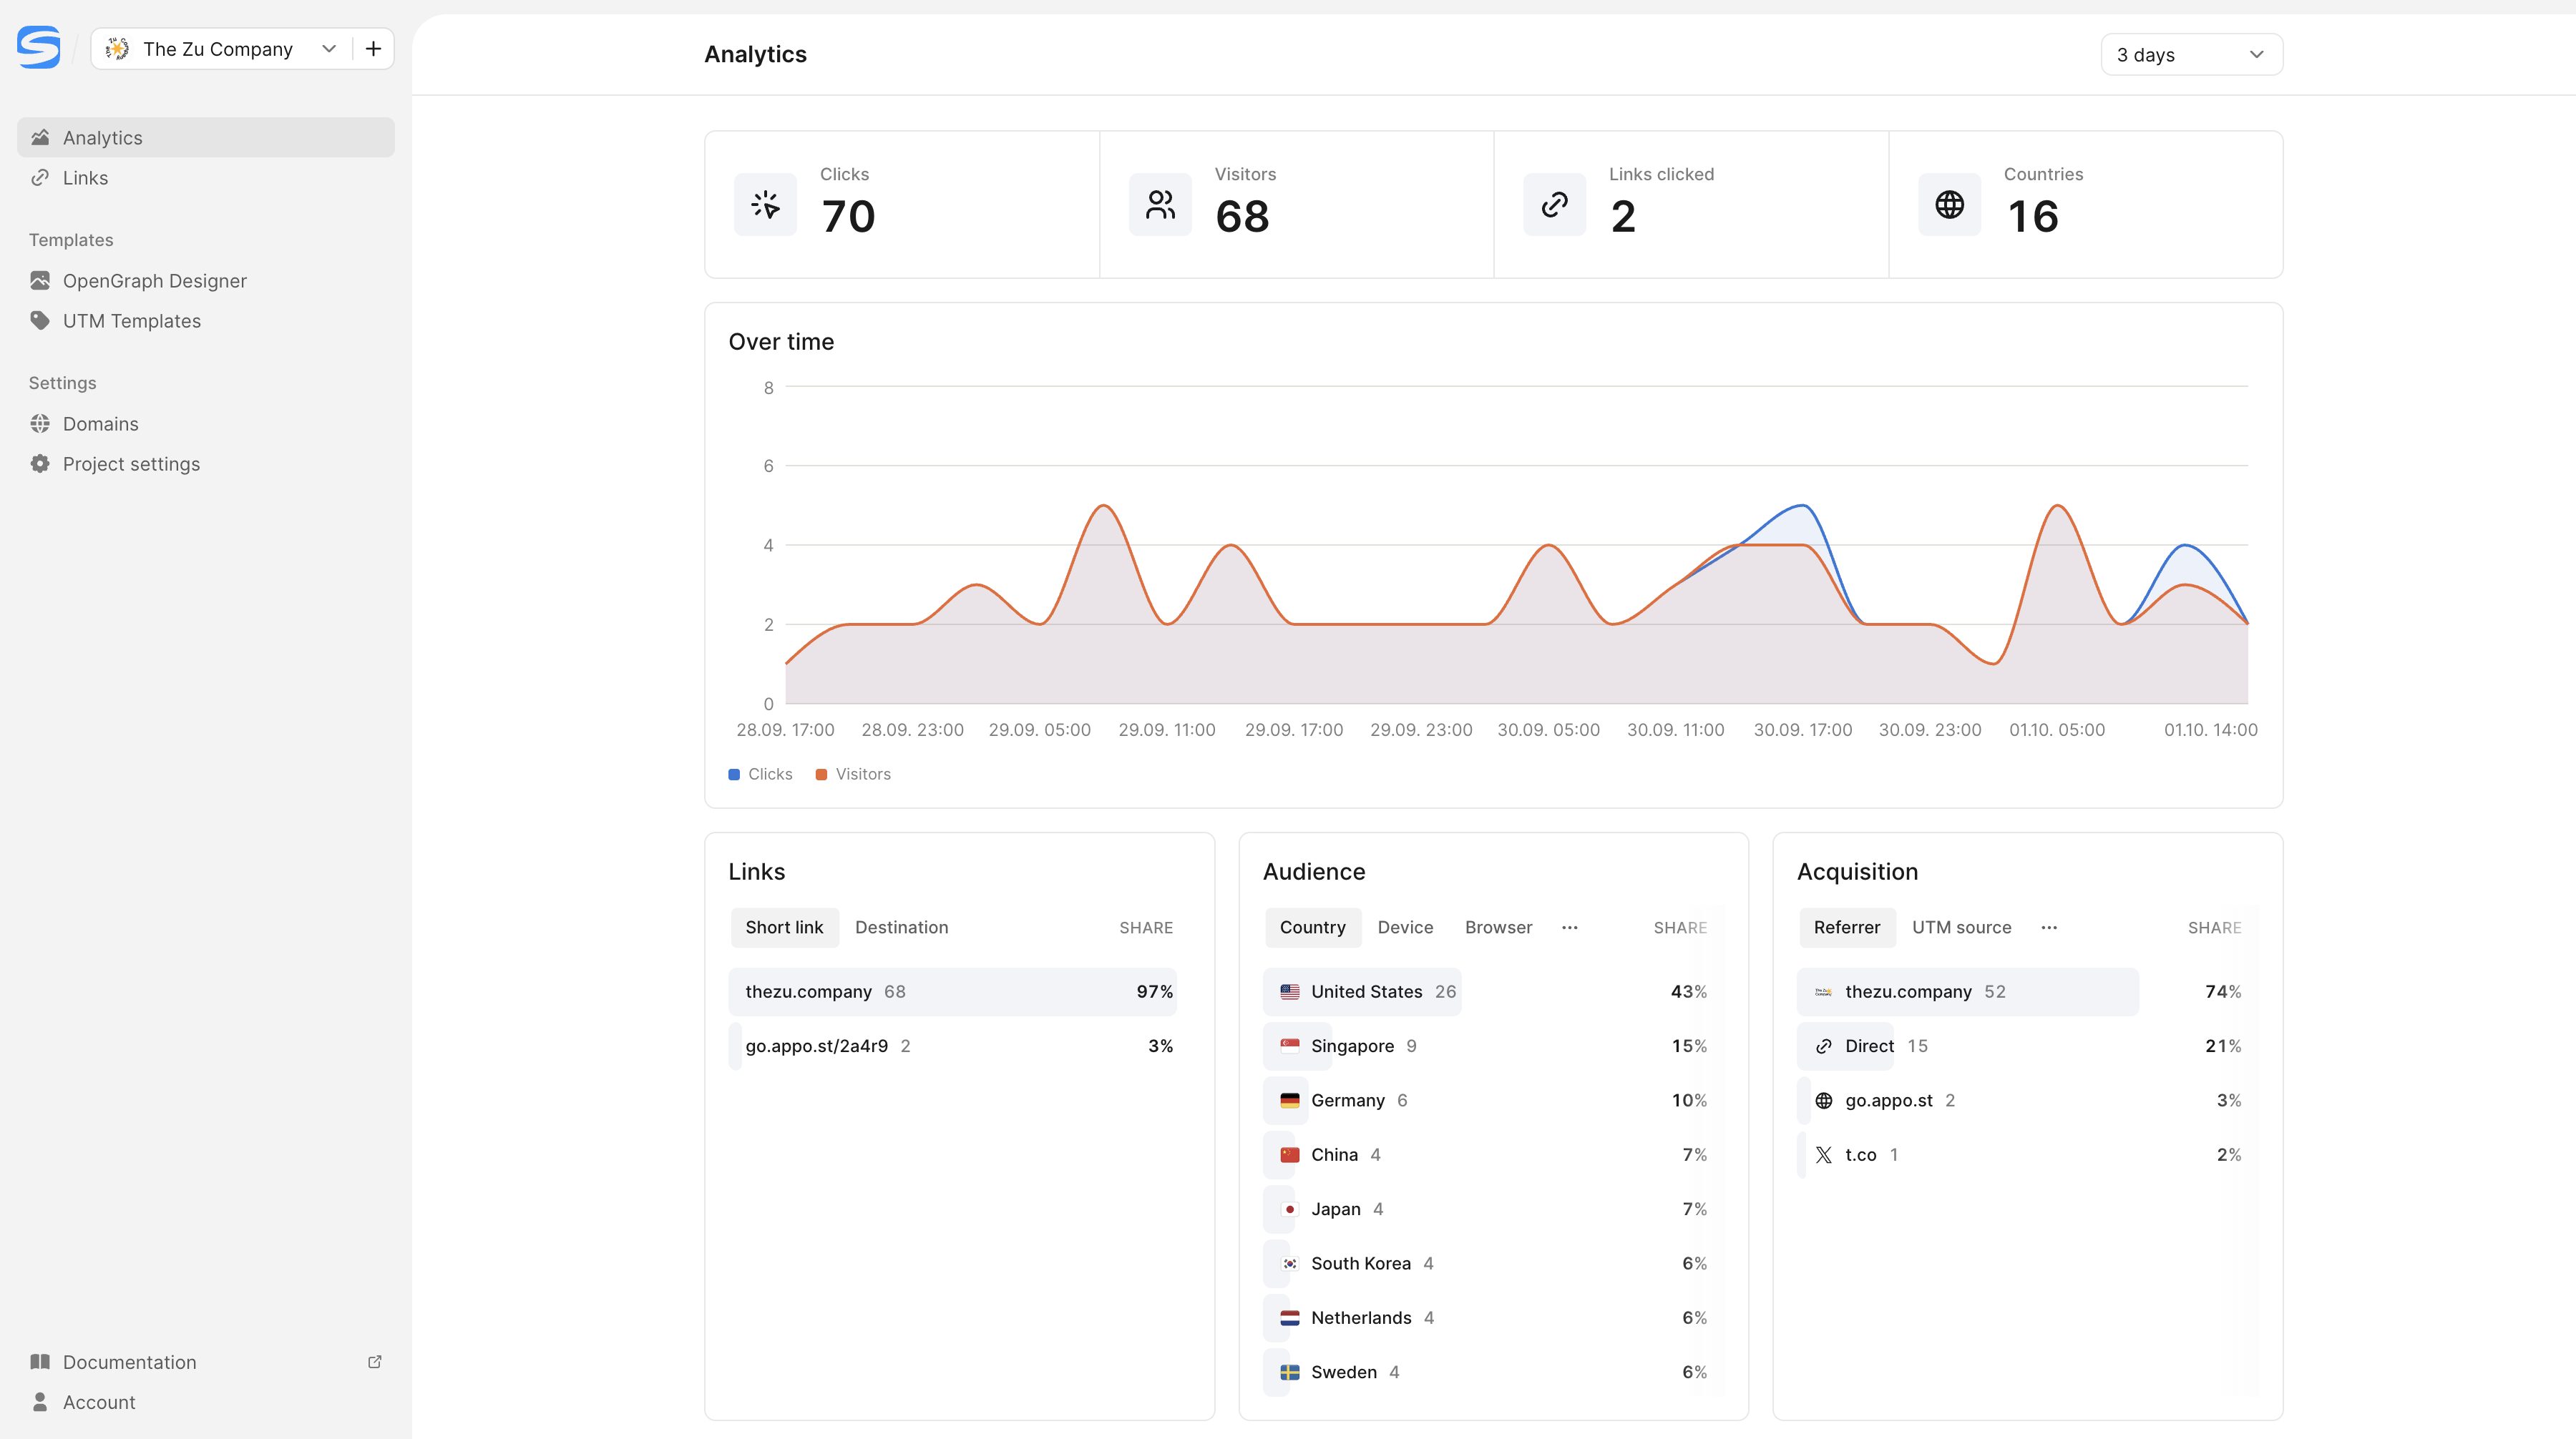Select the Referrer tab in Acquisition
The image size is (2576, 1439).
coord(1847,928)
